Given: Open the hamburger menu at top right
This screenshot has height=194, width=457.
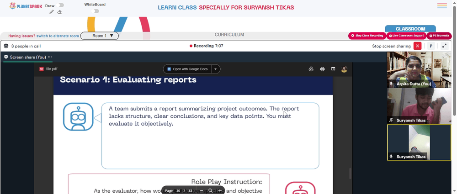Looking at the screenshot, I should pyautogui.click(x=442, y=5).
